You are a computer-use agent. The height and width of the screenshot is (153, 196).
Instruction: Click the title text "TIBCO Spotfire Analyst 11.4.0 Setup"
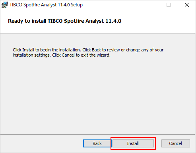(x=46, y=5)
